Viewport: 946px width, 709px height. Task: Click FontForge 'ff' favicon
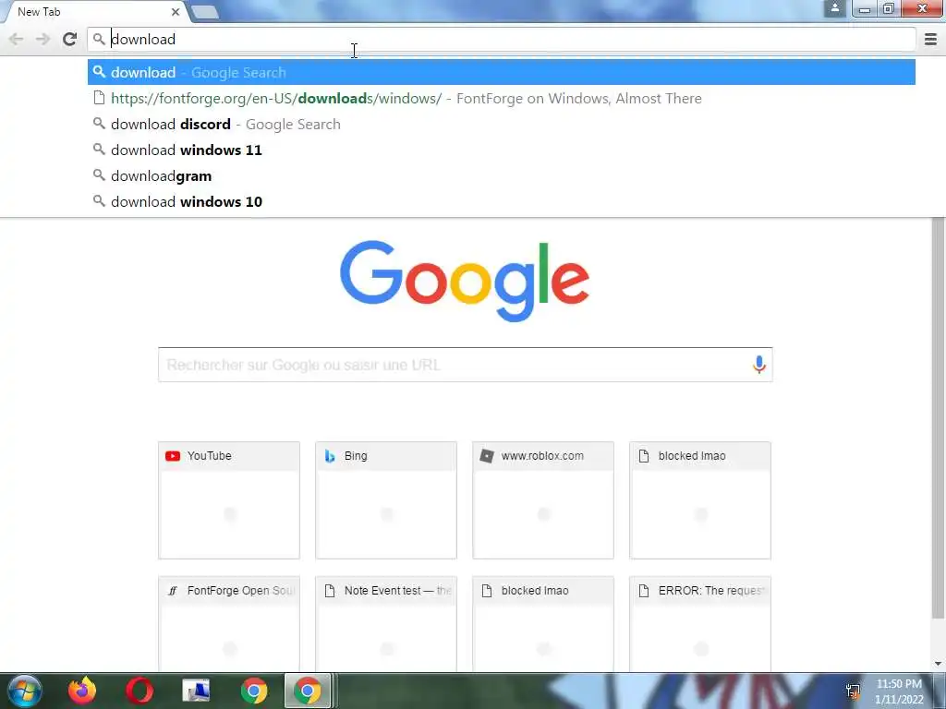173,591
